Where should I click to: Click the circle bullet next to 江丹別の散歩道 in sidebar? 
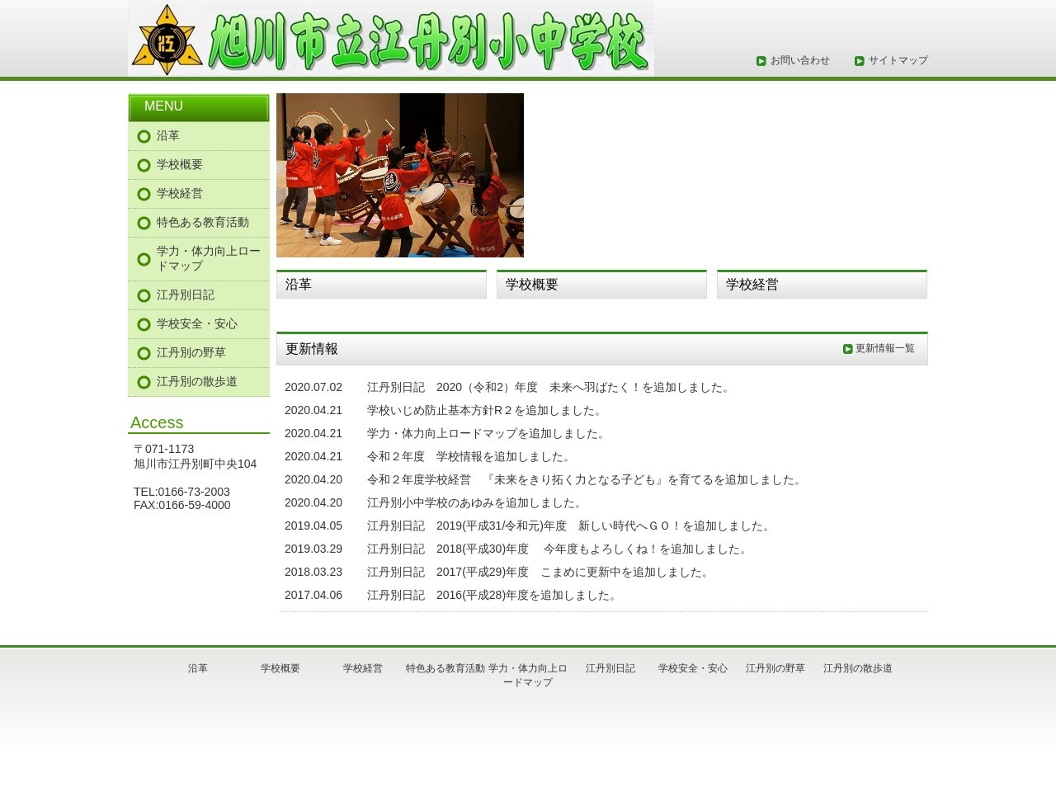click(144, 382)
